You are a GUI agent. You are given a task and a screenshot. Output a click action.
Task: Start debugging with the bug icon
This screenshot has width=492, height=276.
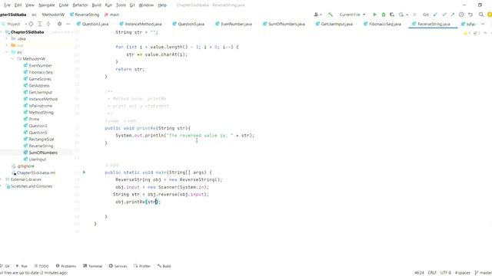coord(383,15)
